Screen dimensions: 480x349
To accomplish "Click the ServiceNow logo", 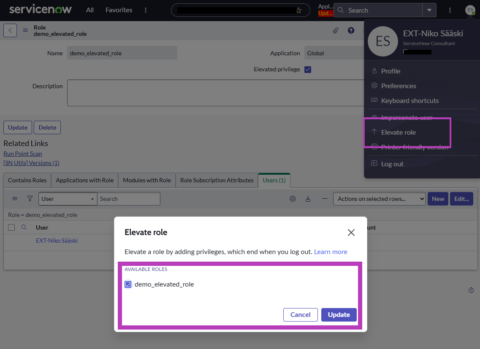I will 41,9.
